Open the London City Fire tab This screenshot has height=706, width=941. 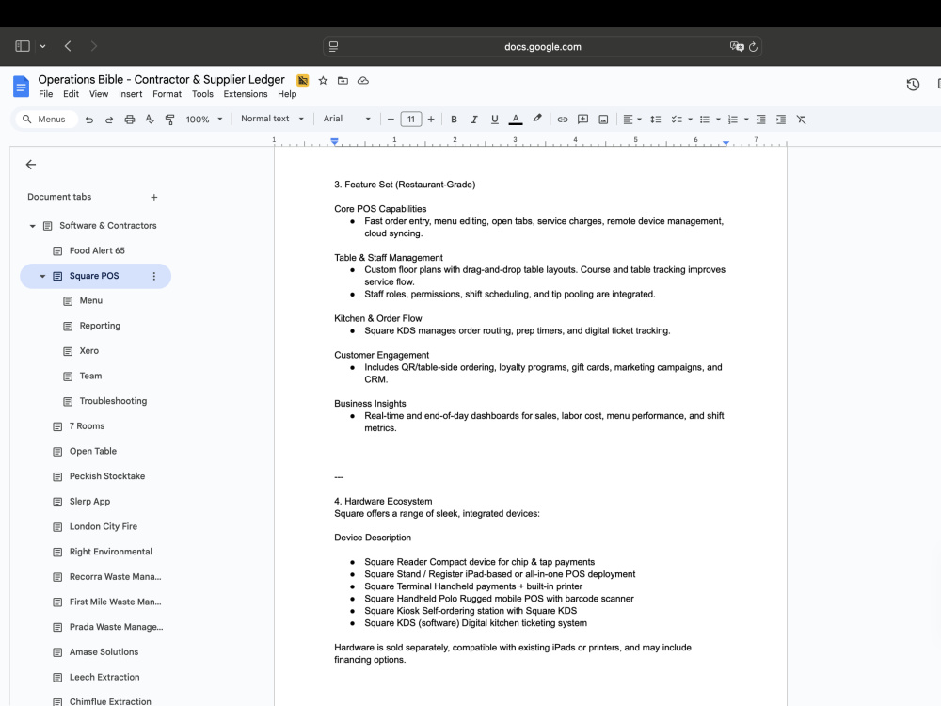(104, 526)
